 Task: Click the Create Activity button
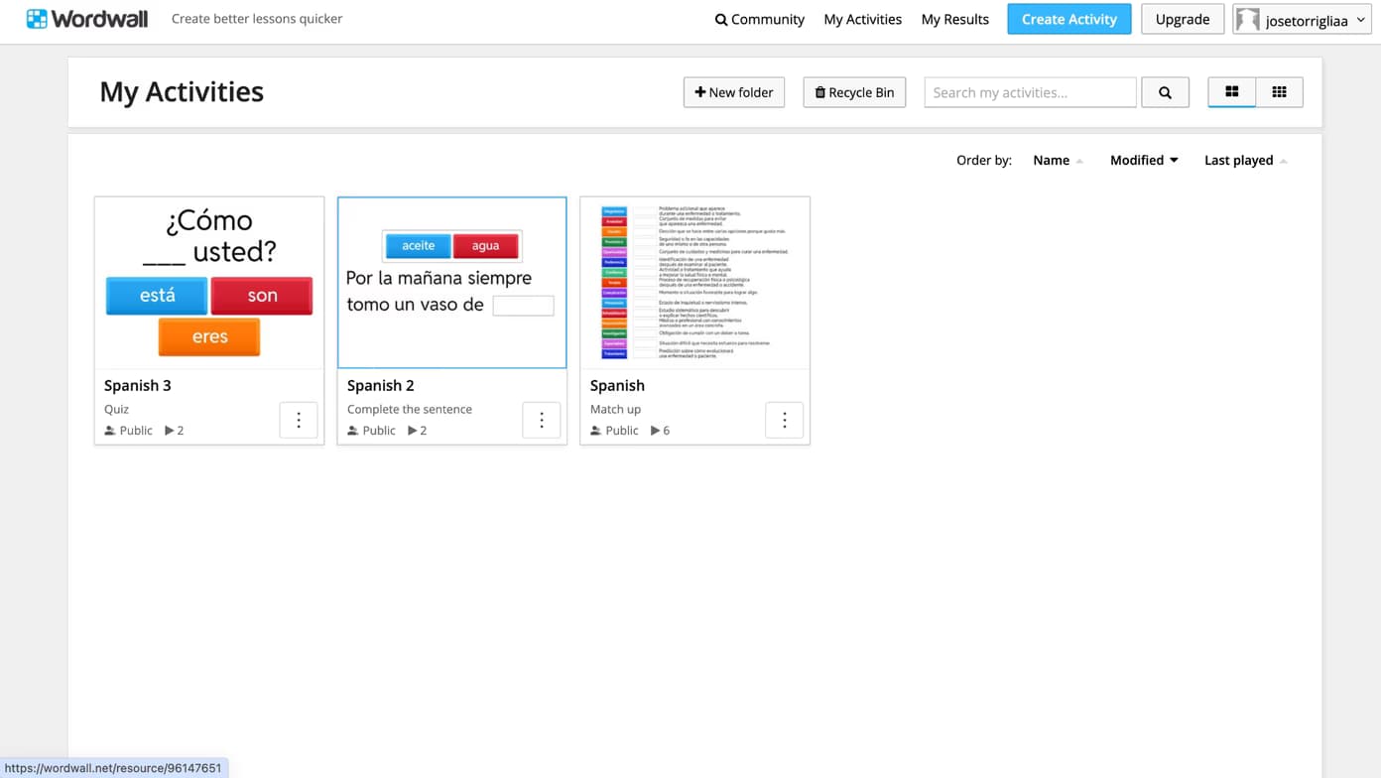coord(1068,19)
